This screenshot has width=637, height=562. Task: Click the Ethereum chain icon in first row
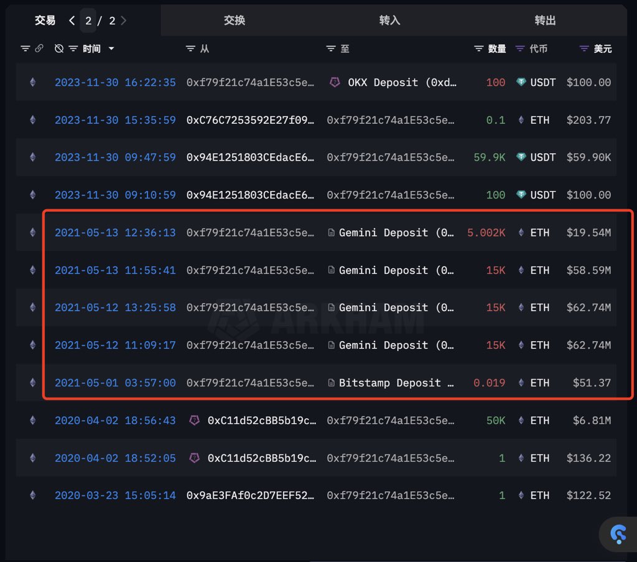click(x=33, y=83)
